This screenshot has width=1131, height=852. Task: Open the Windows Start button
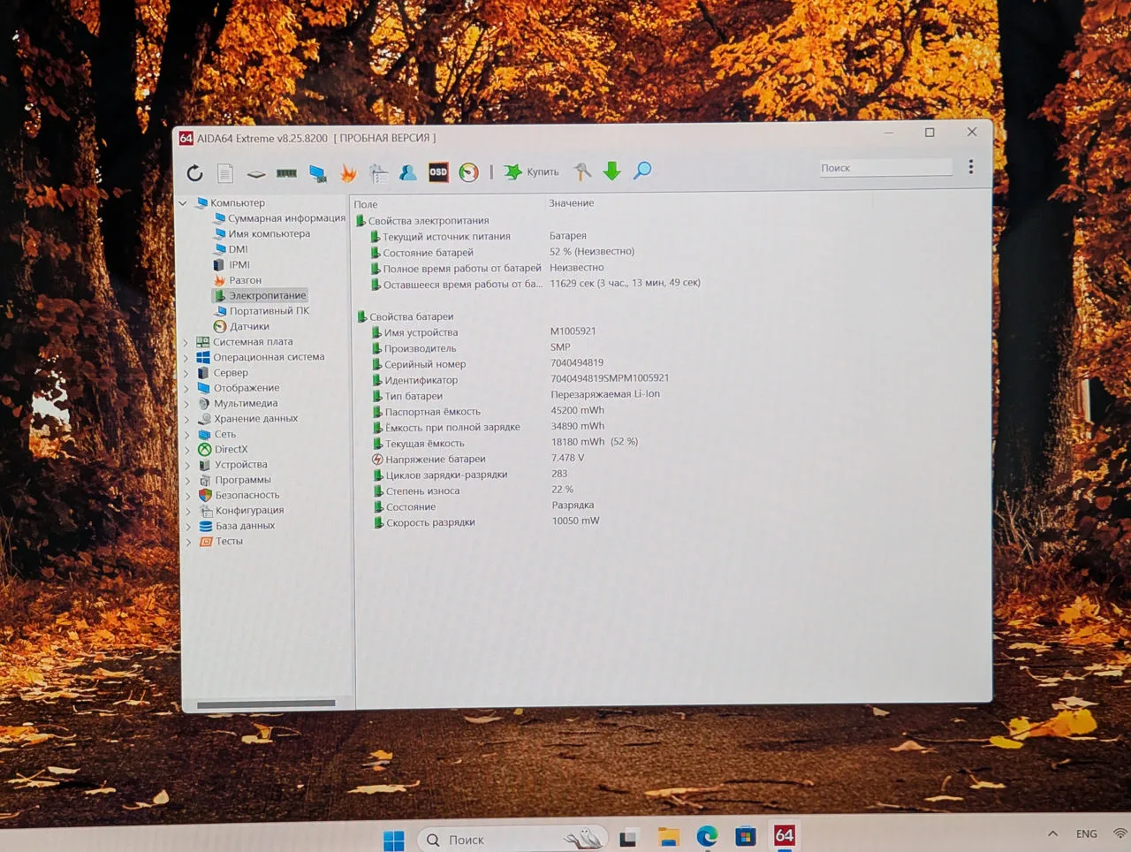click(x=394, y=840)
